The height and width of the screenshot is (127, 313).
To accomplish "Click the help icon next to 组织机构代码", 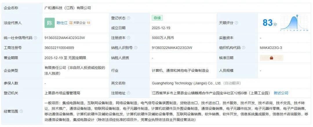I will click(243, 48).
